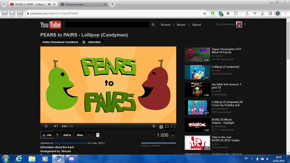Image resolution: width=290 pixels, height=163 pixels.
Task: Open the Downloads icon in Chrome
Action: pos(262,13)
